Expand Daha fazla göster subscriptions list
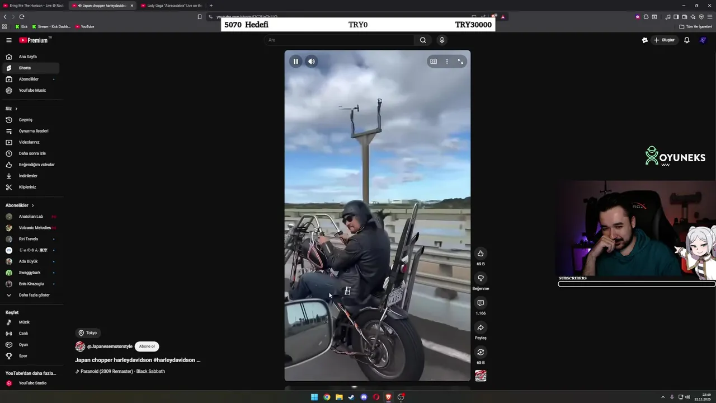The width and height of the screenshot is (716, 403). pos(31,295)
